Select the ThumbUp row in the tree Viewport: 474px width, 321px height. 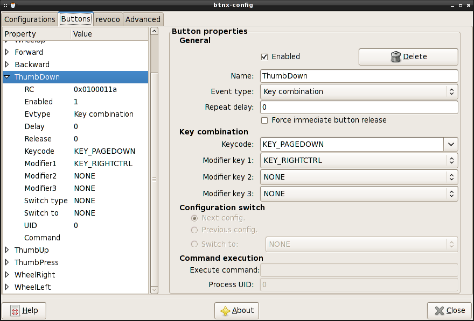[75, 250]
